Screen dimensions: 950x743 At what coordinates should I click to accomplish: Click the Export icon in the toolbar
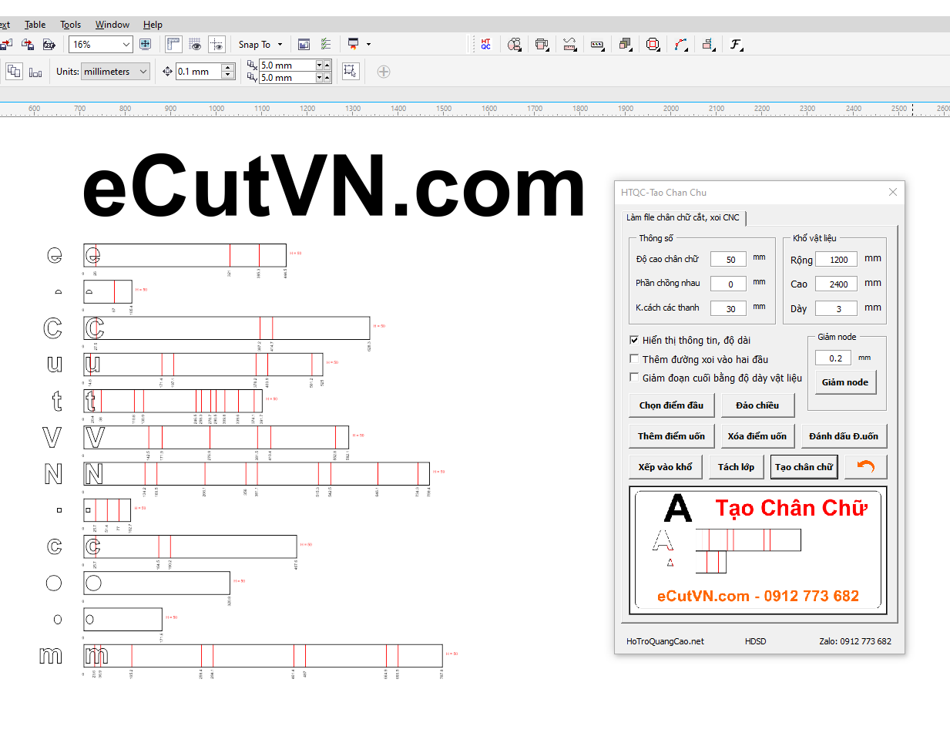28,44
